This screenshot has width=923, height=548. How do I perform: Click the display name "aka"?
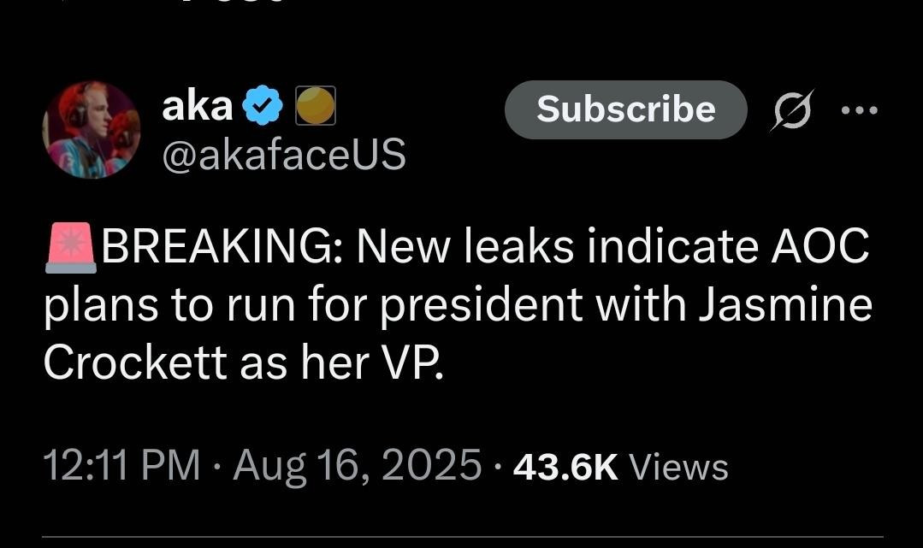[197, 106]
